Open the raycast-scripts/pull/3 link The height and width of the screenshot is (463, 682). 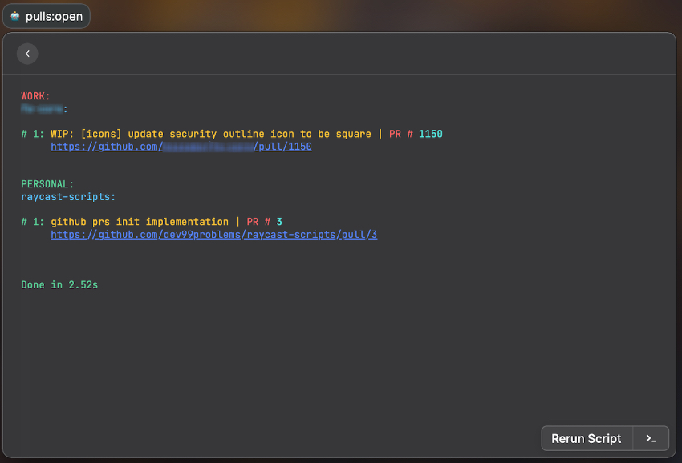pyautogui.click(x=213, y=235)
